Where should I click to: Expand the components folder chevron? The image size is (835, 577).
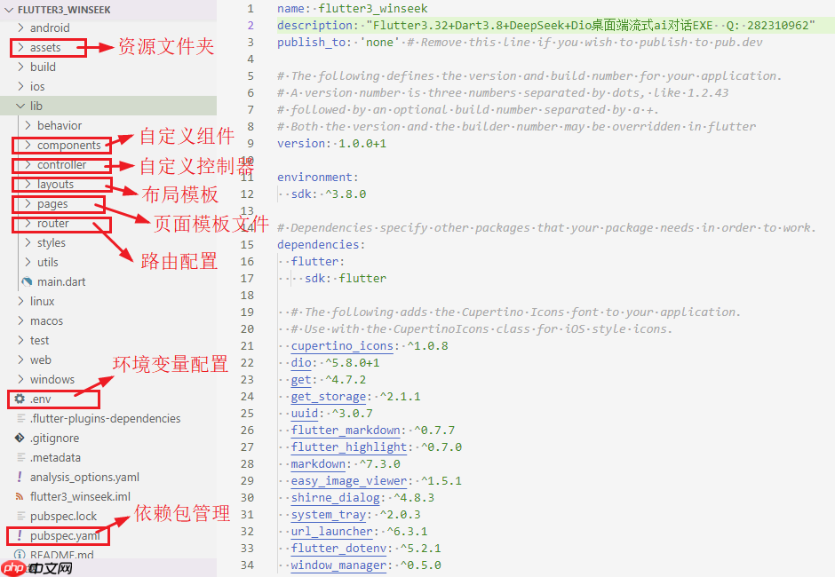click(x=28, y=145)
